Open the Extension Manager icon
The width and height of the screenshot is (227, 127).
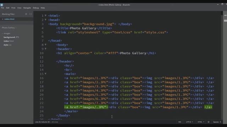tap(226, 20)
